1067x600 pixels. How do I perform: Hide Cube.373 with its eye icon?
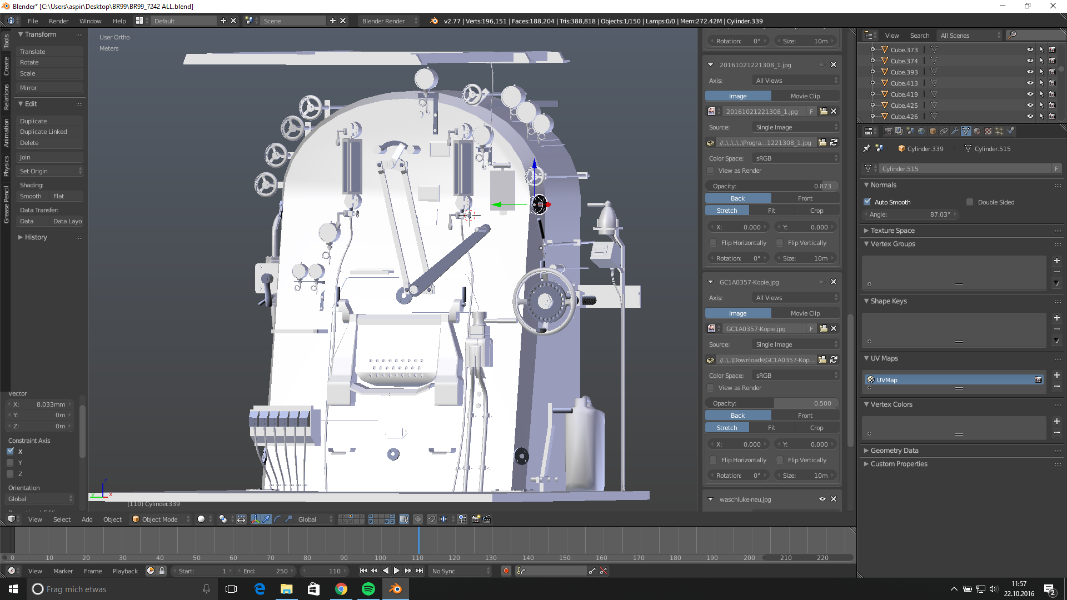pos(1030,49)
